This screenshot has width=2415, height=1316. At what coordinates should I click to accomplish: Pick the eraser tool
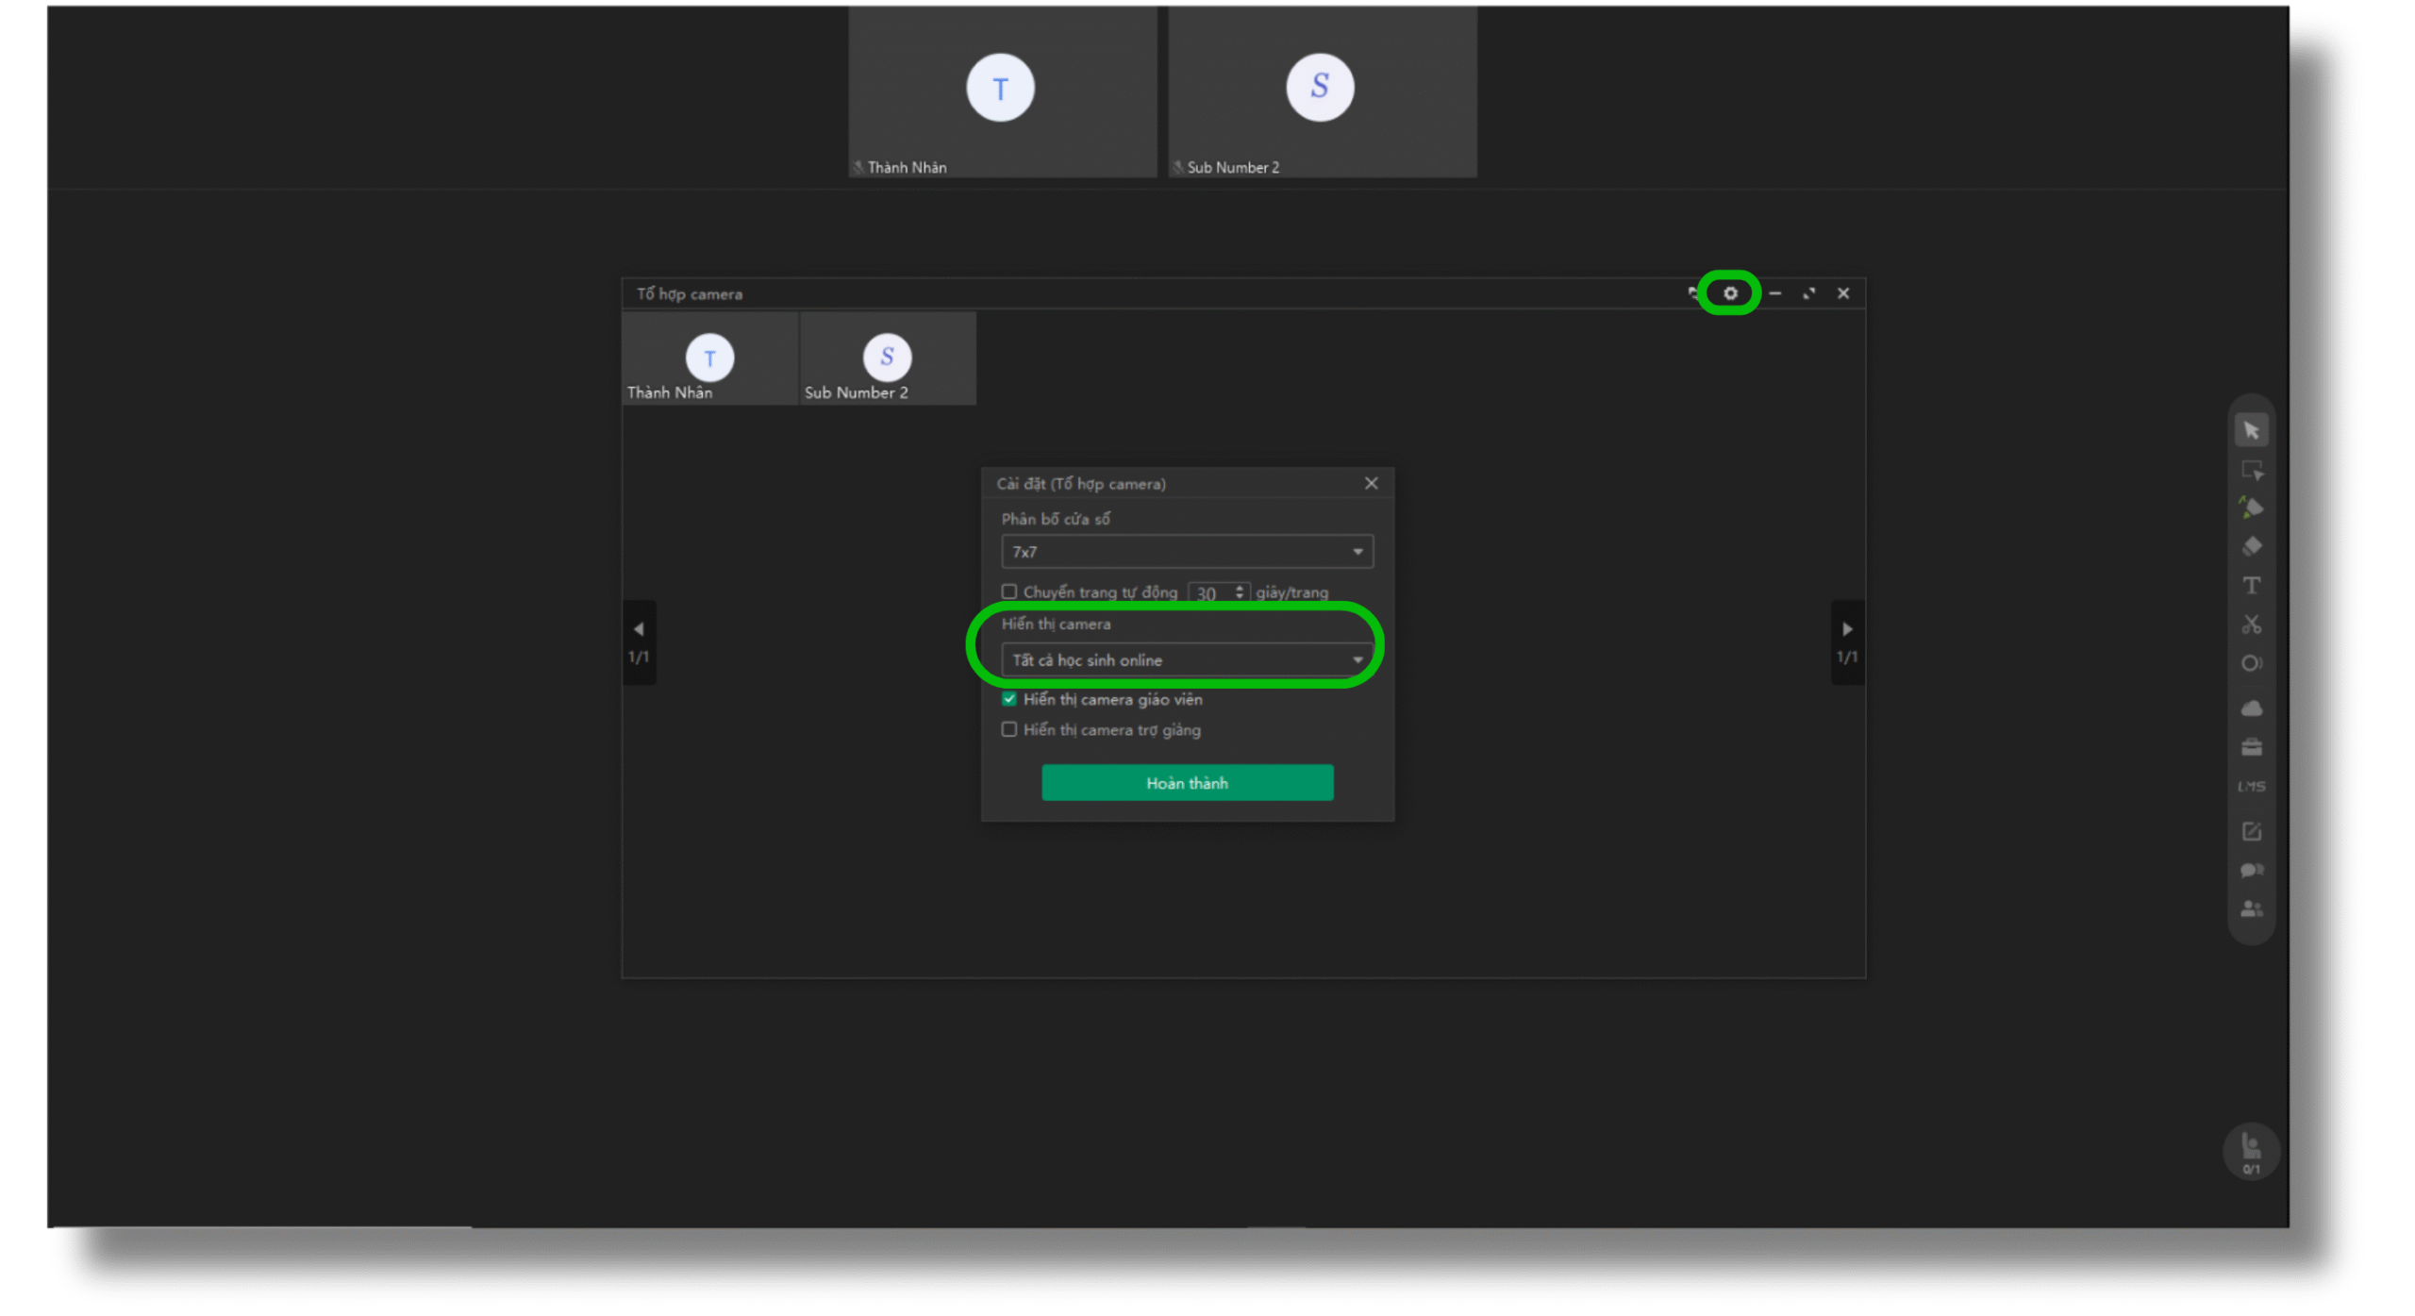click(2251, 546)
